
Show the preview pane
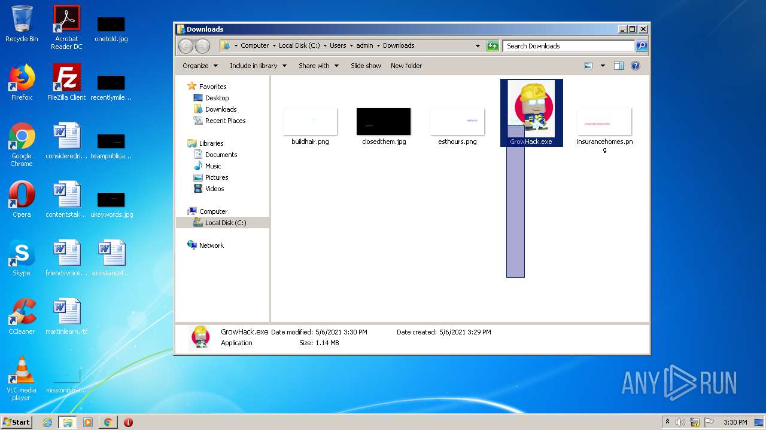[619, 66]
